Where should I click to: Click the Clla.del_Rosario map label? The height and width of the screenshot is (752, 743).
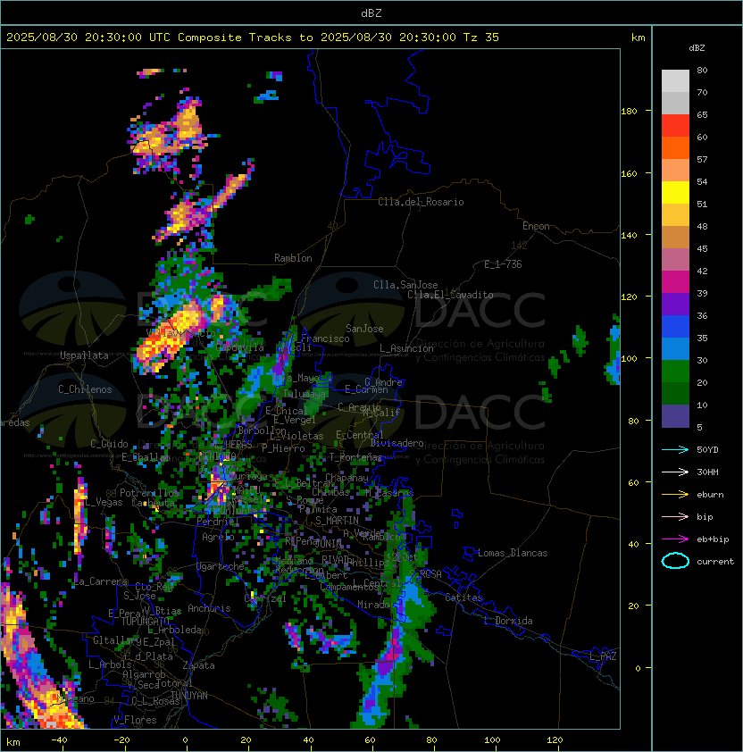click(x=421, y=202)
